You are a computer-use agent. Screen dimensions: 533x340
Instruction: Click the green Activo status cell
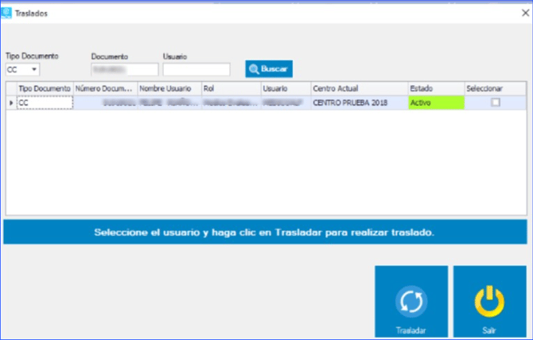[435, 103]
